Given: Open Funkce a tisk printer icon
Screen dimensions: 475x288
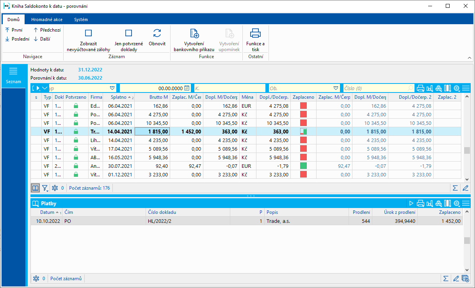Looking at the screenshot, I should click(x=255, y=34).
